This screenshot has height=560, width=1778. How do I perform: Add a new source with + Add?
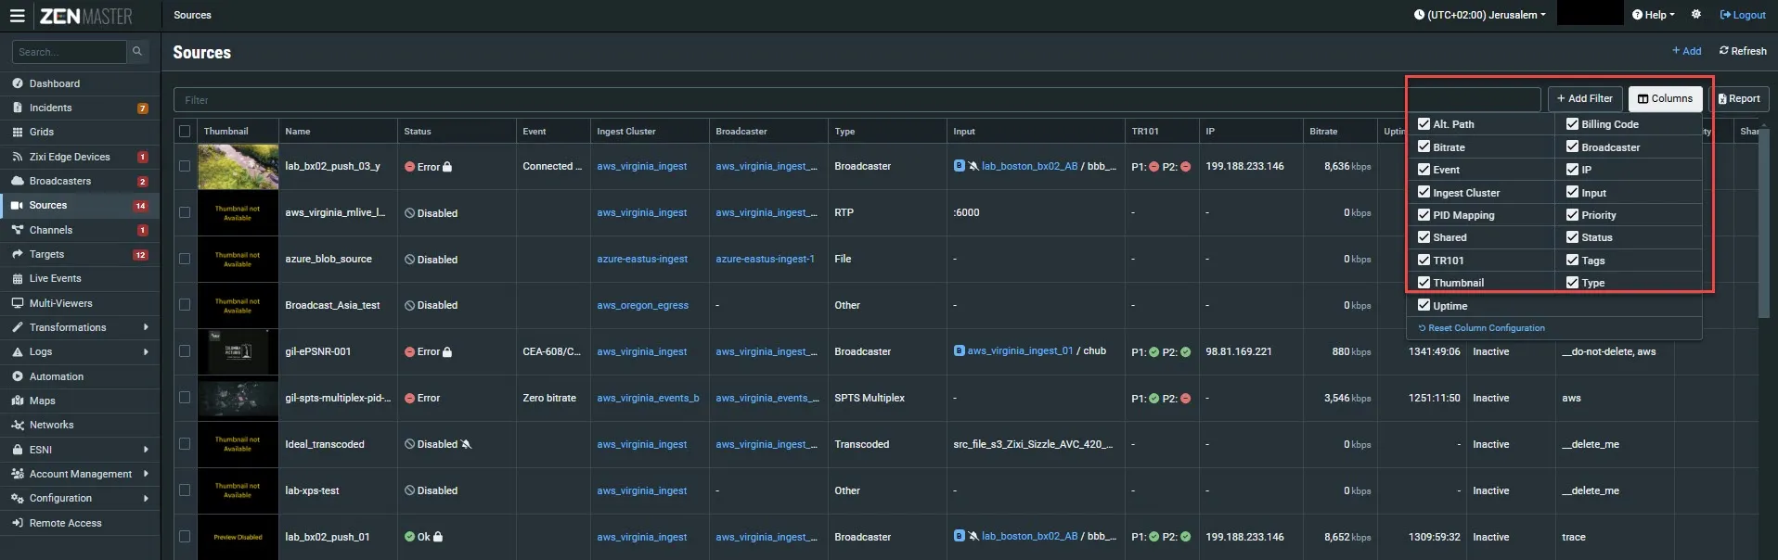[x=1686, y=51]
